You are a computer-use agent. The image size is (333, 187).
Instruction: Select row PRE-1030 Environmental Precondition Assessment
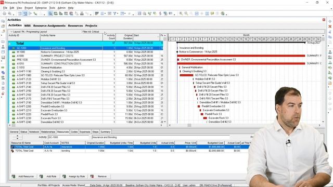point(86,60)
